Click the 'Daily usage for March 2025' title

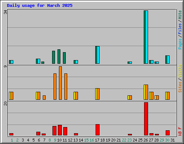click(40, 5)
